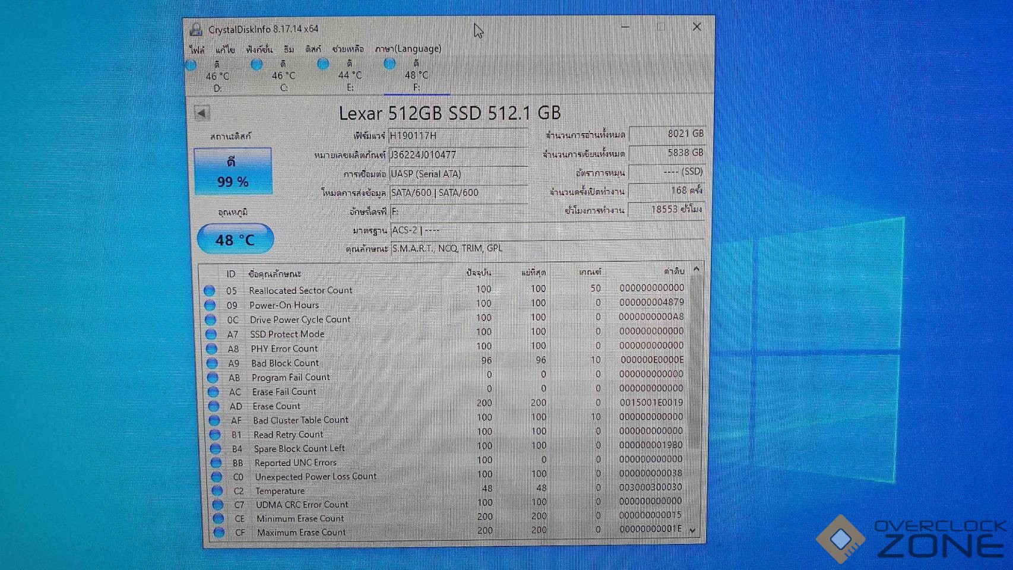Click the CrystalDiskInfo app icon in title bar
Image resolution: width=1013 pixels, height=570 pixels.
[x=196, y=29]
